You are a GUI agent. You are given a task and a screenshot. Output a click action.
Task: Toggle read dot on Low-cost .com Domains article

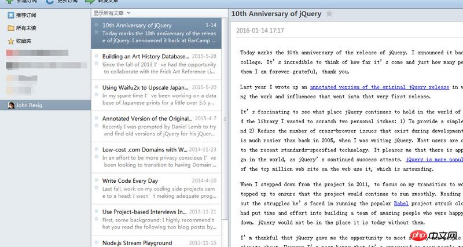click(96, 149)
